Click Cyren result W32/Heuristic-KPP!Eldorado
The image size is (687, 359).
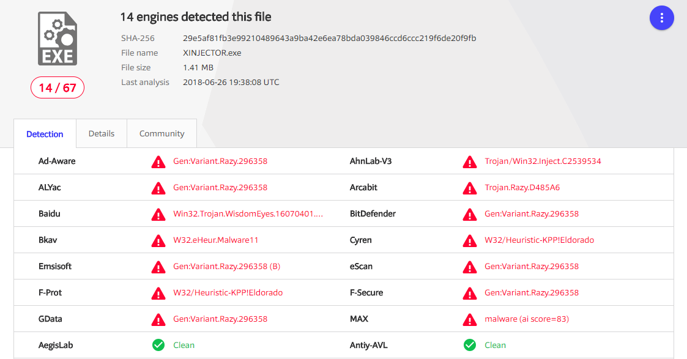(x=540, y=240)
